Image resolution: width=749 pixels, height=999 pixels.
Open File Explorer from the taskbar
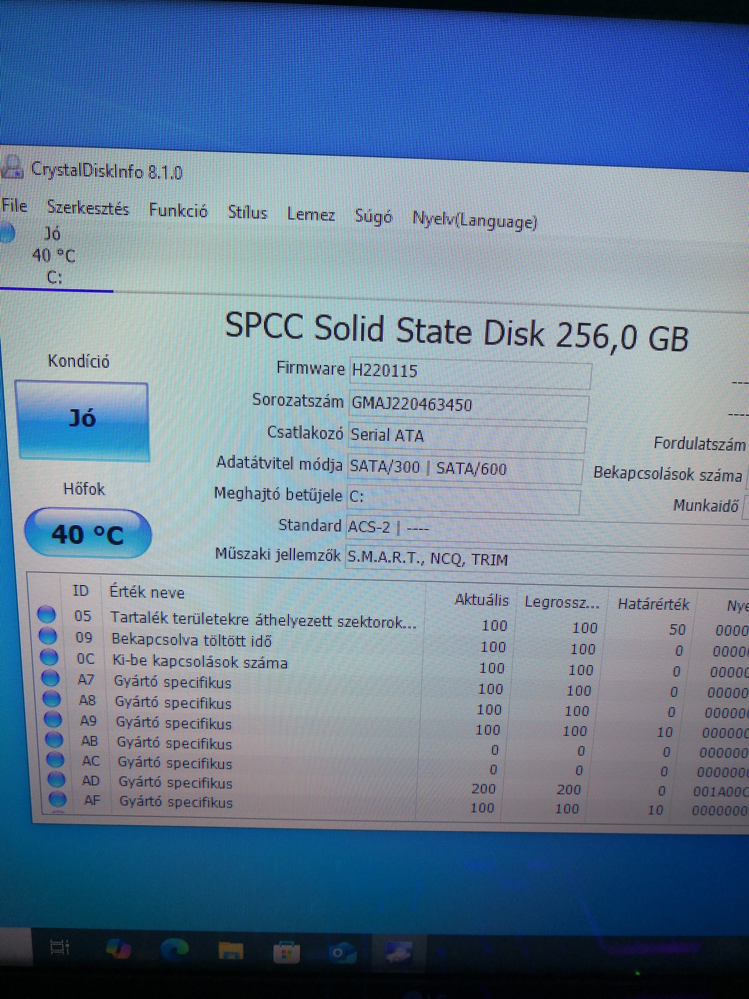[x=231, y=950]
